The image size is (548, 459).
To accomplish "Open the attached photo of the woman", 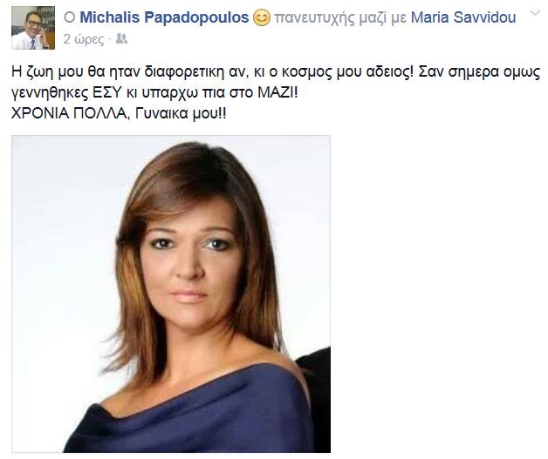I will point(171,294).
